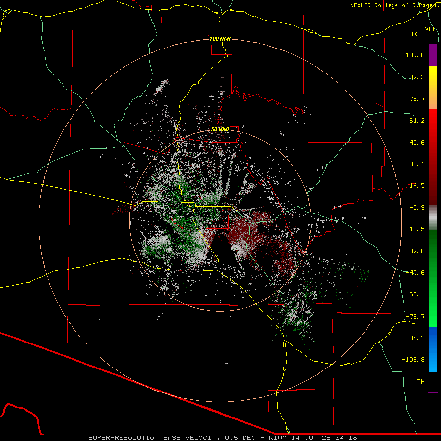The image size is (441, 441).
Task: Select the 45.6 velocity scale value
Action: [417, 142]
